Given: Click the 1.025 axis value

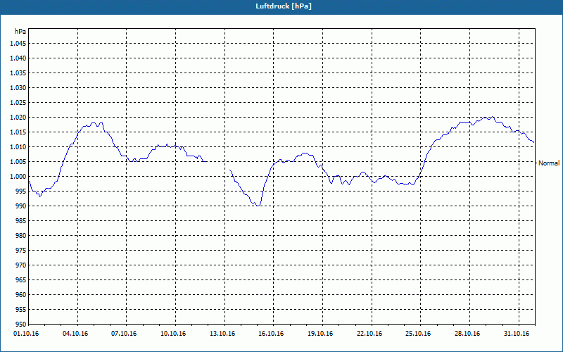Looking at the screenshot, I should (x=18, y=102).
